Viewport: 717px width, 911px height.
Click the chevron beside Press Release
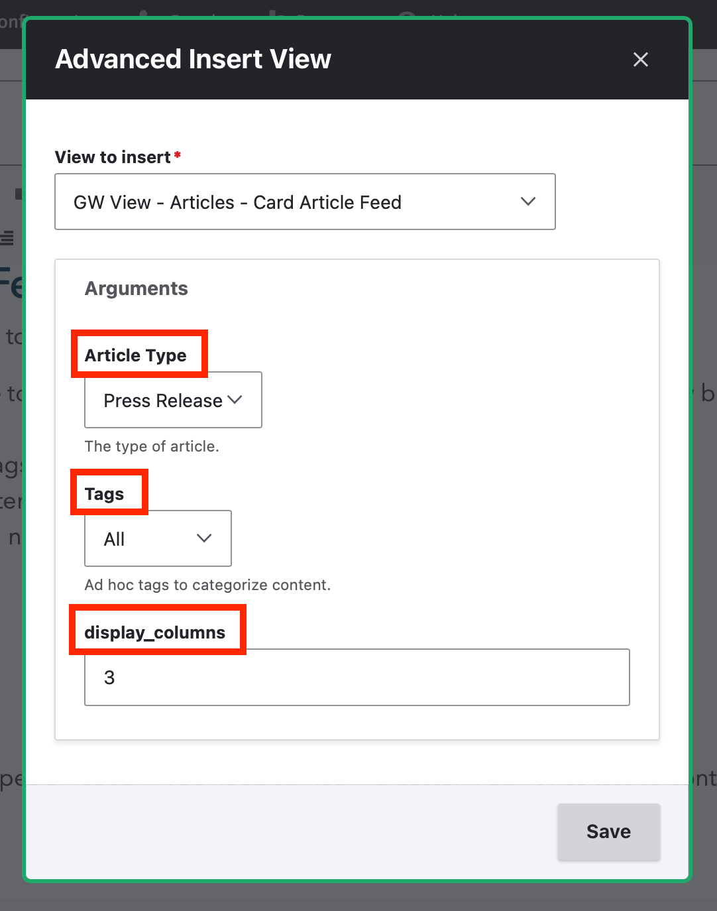[235, 400]
